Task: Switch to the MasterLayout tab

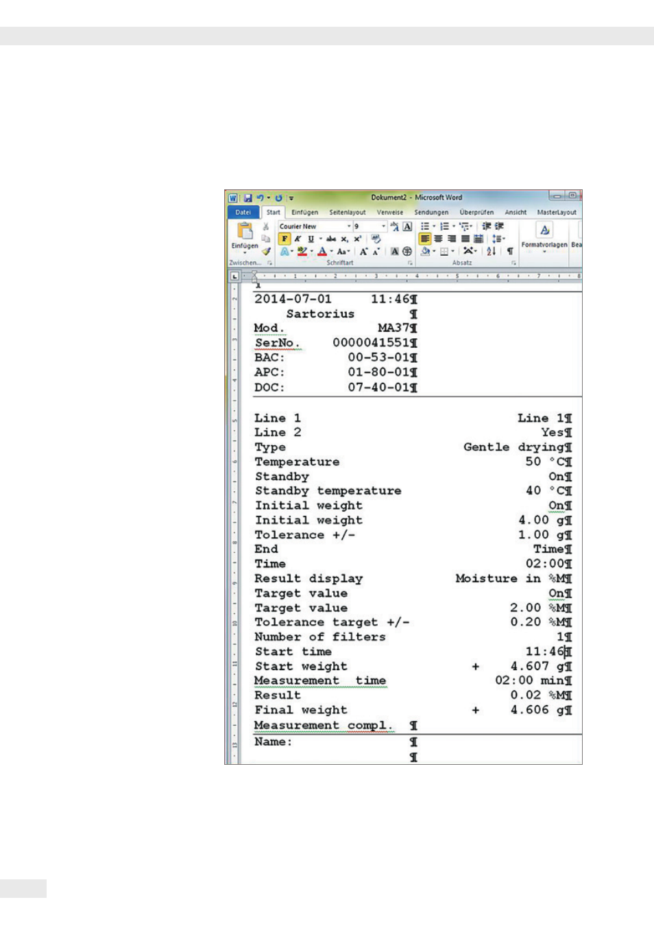Action: click(557, 213)
